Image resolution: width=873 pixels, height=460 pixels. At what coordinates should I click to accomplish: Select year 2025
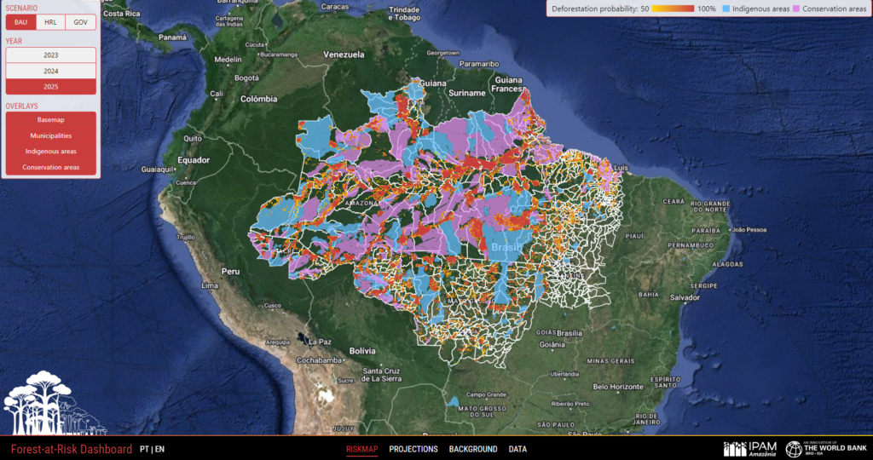[x=50, y=87]
